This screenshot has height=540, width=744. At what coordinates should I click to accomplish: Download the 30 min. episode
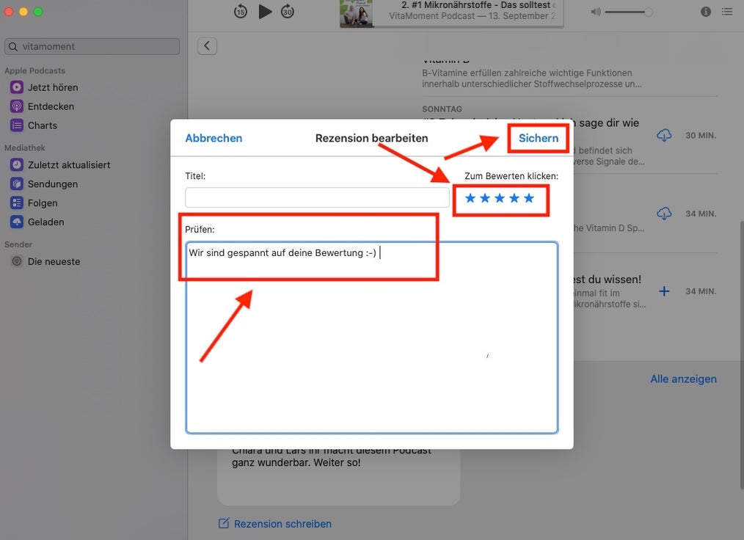point(664,136)
